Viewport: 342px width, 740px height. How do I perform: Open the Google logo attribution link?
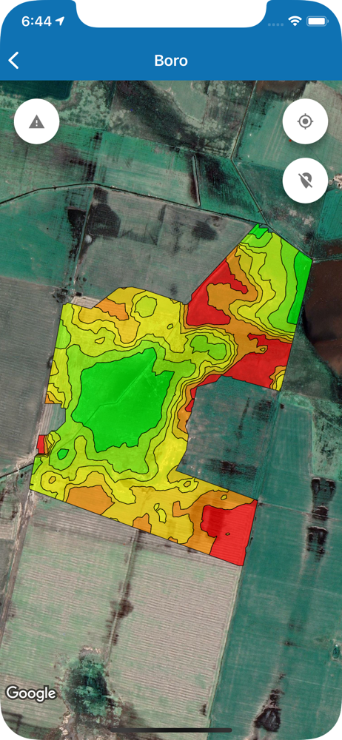coord(30,693)
